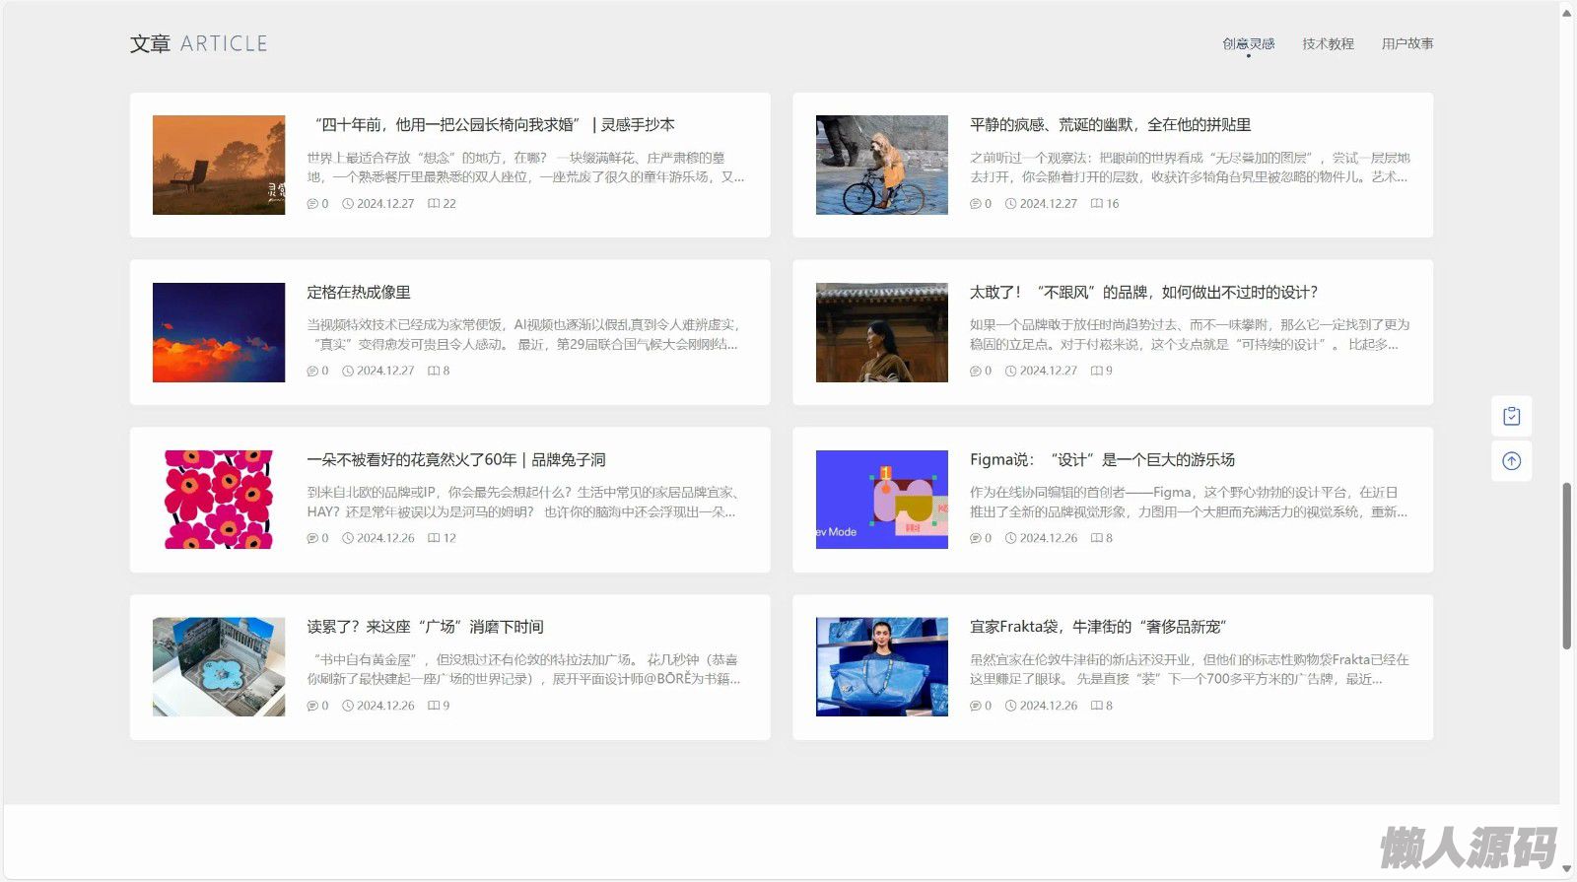Click the blue IKEA Frakta bag thumbnail
This screenshot has height=882, width=1577.
tap(881, 667)
